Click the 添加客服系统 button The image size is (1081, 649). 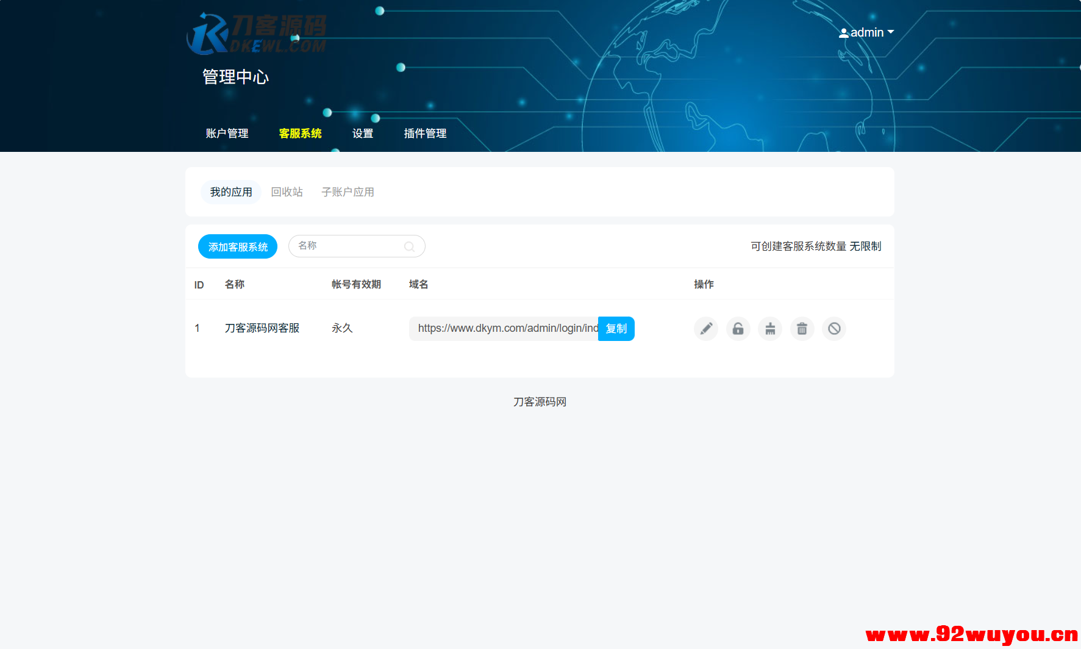(237, 246)
